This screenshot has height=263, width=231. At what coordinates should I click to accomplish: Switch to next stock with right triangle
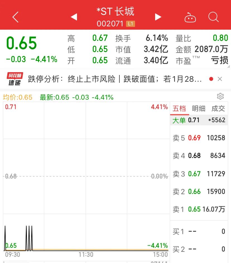[158, 17]
